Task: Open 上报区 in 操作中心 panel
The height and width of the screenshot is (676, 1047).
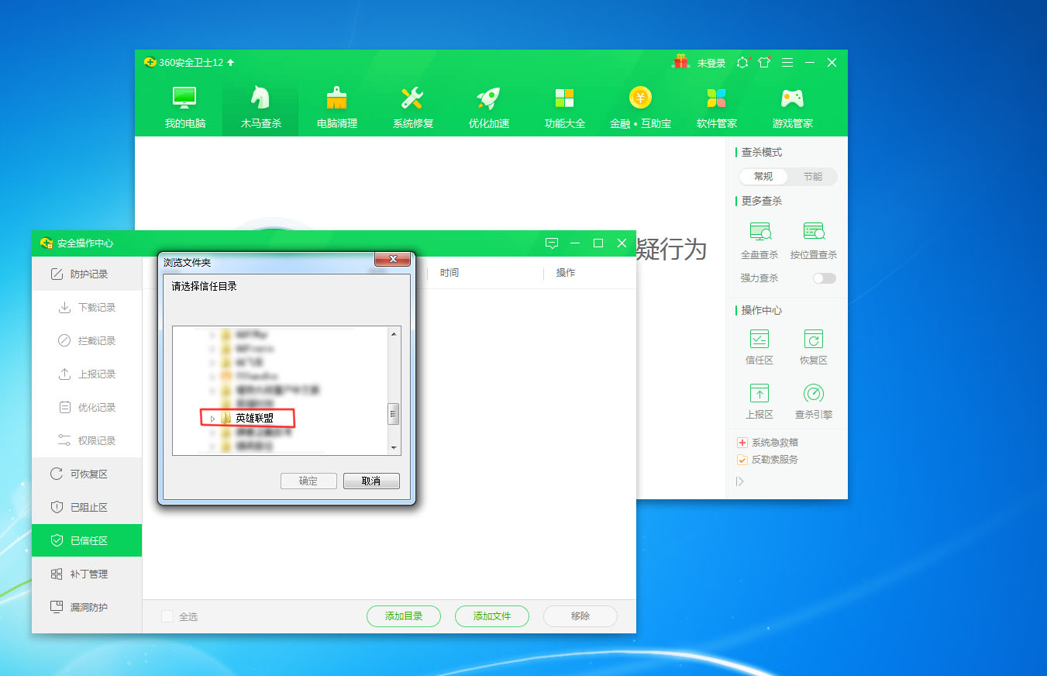Action: [x=759, y=401]
